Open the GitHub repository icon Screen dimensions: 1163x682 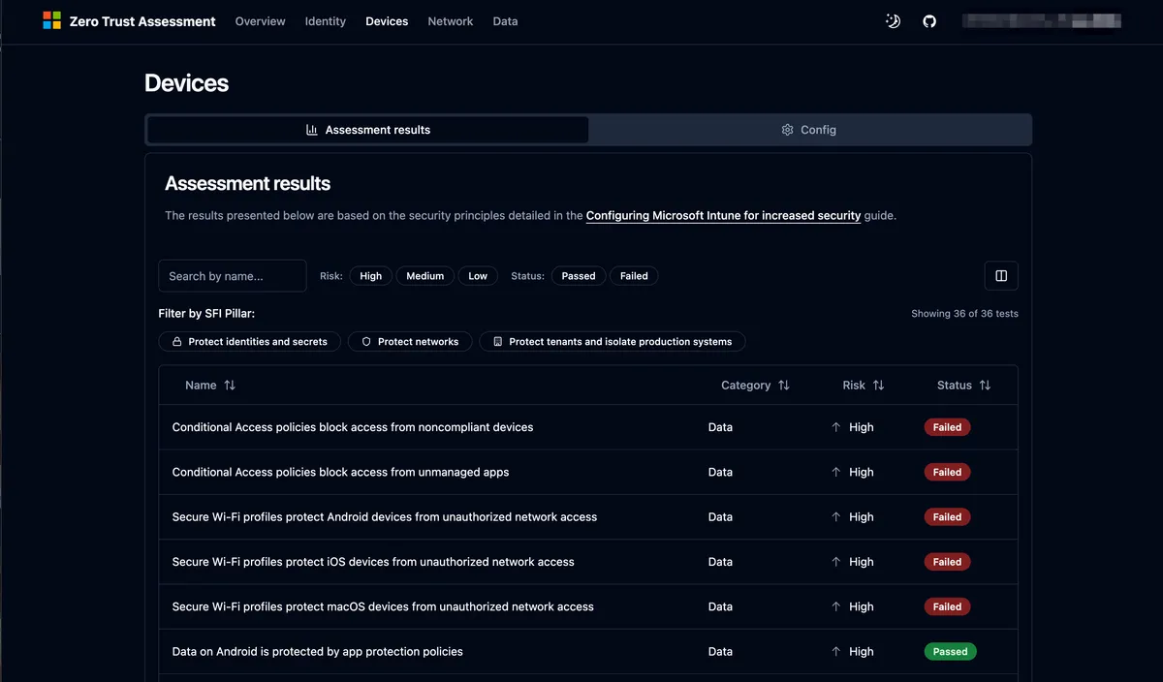tap(929, 21)
